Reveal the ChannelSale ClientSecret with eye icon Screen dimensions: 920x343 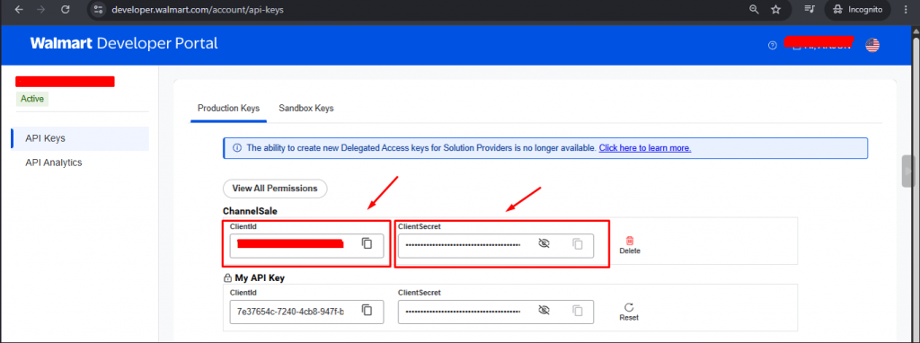coord(544,243)
